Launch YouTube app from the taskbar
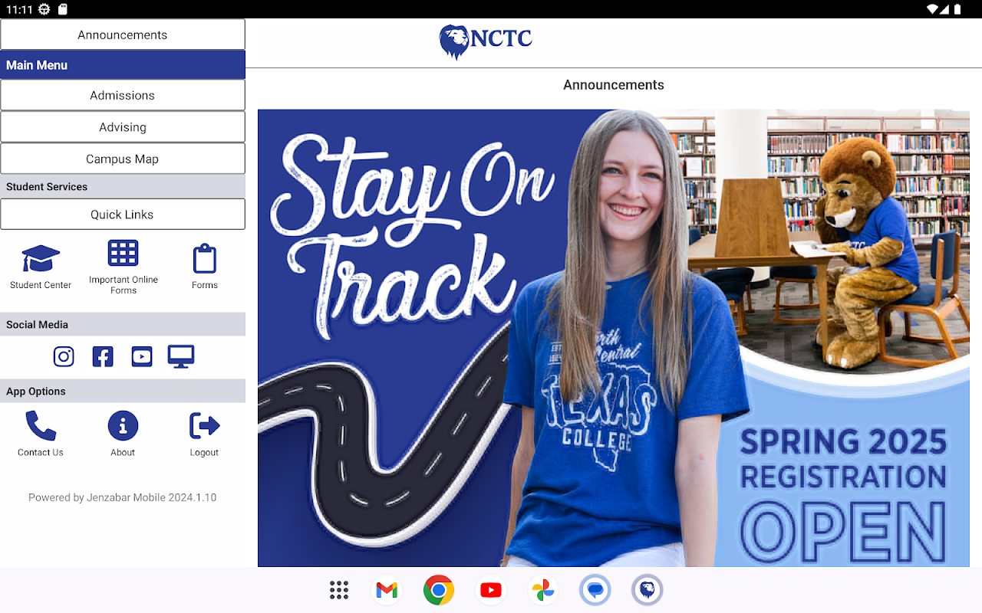982x613 pixels. click(x=491, y=590)
